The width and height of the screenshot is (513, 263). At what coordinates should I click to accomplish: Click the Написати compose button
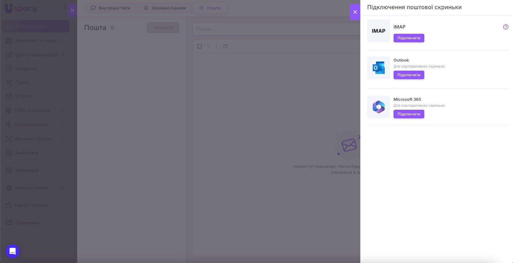coord(163,28)
